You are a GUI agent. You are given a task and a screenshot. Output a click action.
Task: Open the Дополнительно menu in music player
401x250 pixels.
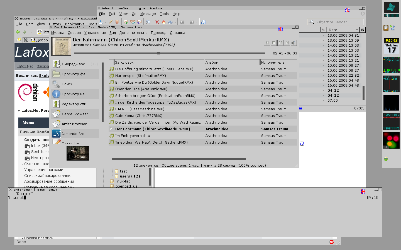[x=133, y=32]
